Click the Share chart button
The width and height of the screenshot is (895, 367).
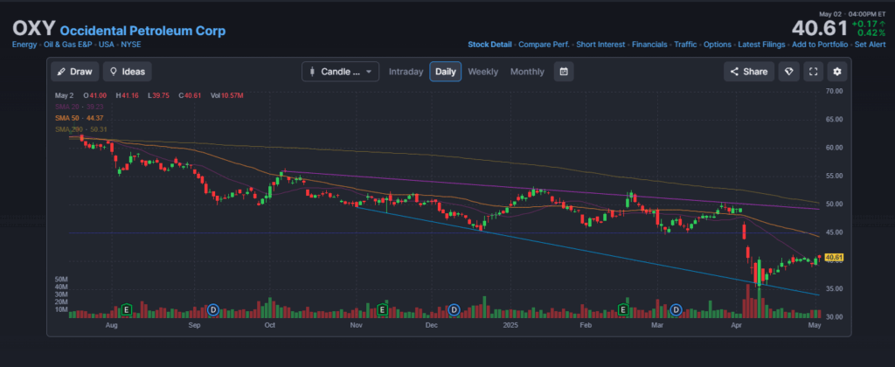point(749,72)
